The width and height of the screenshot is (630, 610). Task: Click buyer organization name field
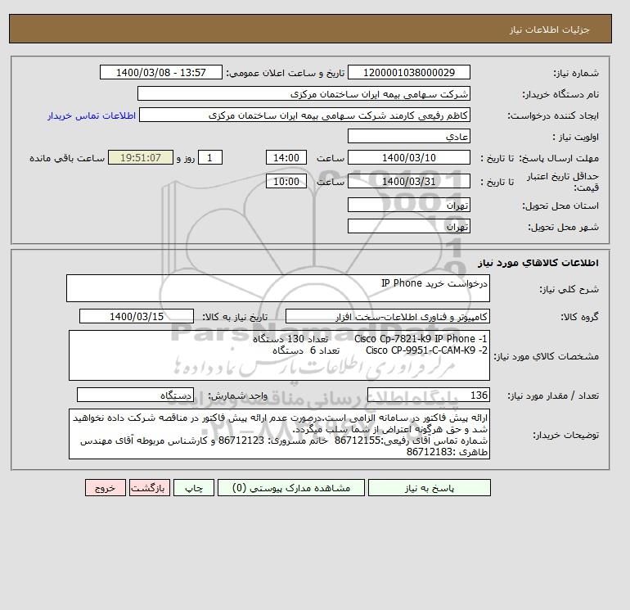[304, 93]
